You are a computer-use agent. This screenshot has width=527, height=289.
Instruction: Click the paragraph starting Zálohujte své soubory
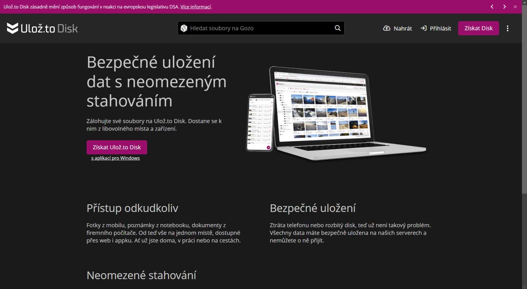point(154,125)
